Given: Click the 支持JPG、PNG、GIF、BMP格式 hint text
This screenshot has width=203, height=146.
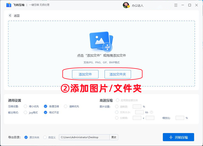Looking at the screenshot, I should click(x=101, y=62).
